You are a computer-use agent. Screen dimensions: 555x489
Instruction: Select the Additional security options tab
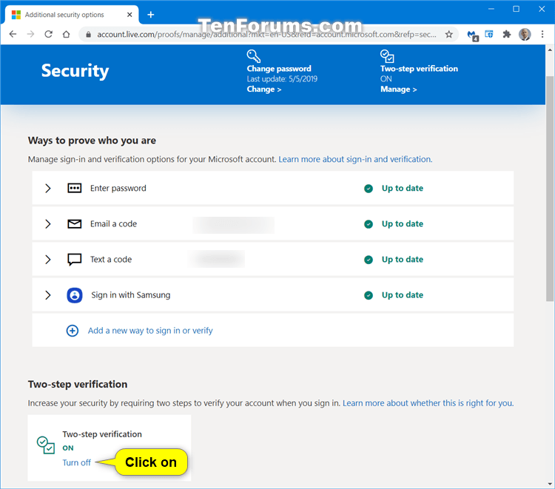coord(71,15)
